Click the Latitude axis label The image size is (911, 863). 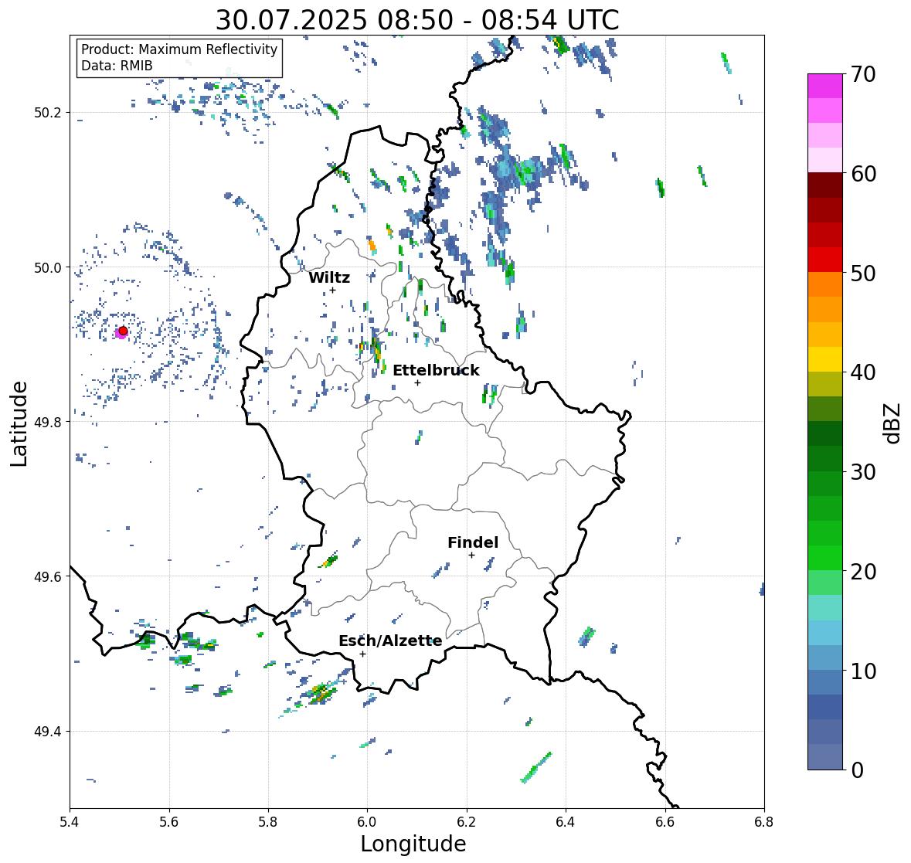[x=19, y=423]
